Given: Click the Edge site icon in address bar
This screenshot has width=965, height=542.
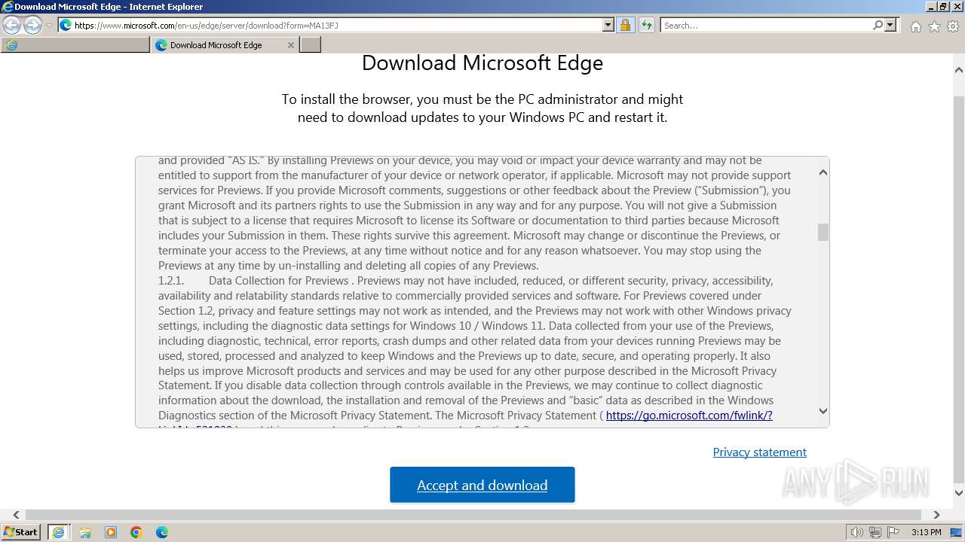Looking at the screenshot, I should [x=66, y=25].
